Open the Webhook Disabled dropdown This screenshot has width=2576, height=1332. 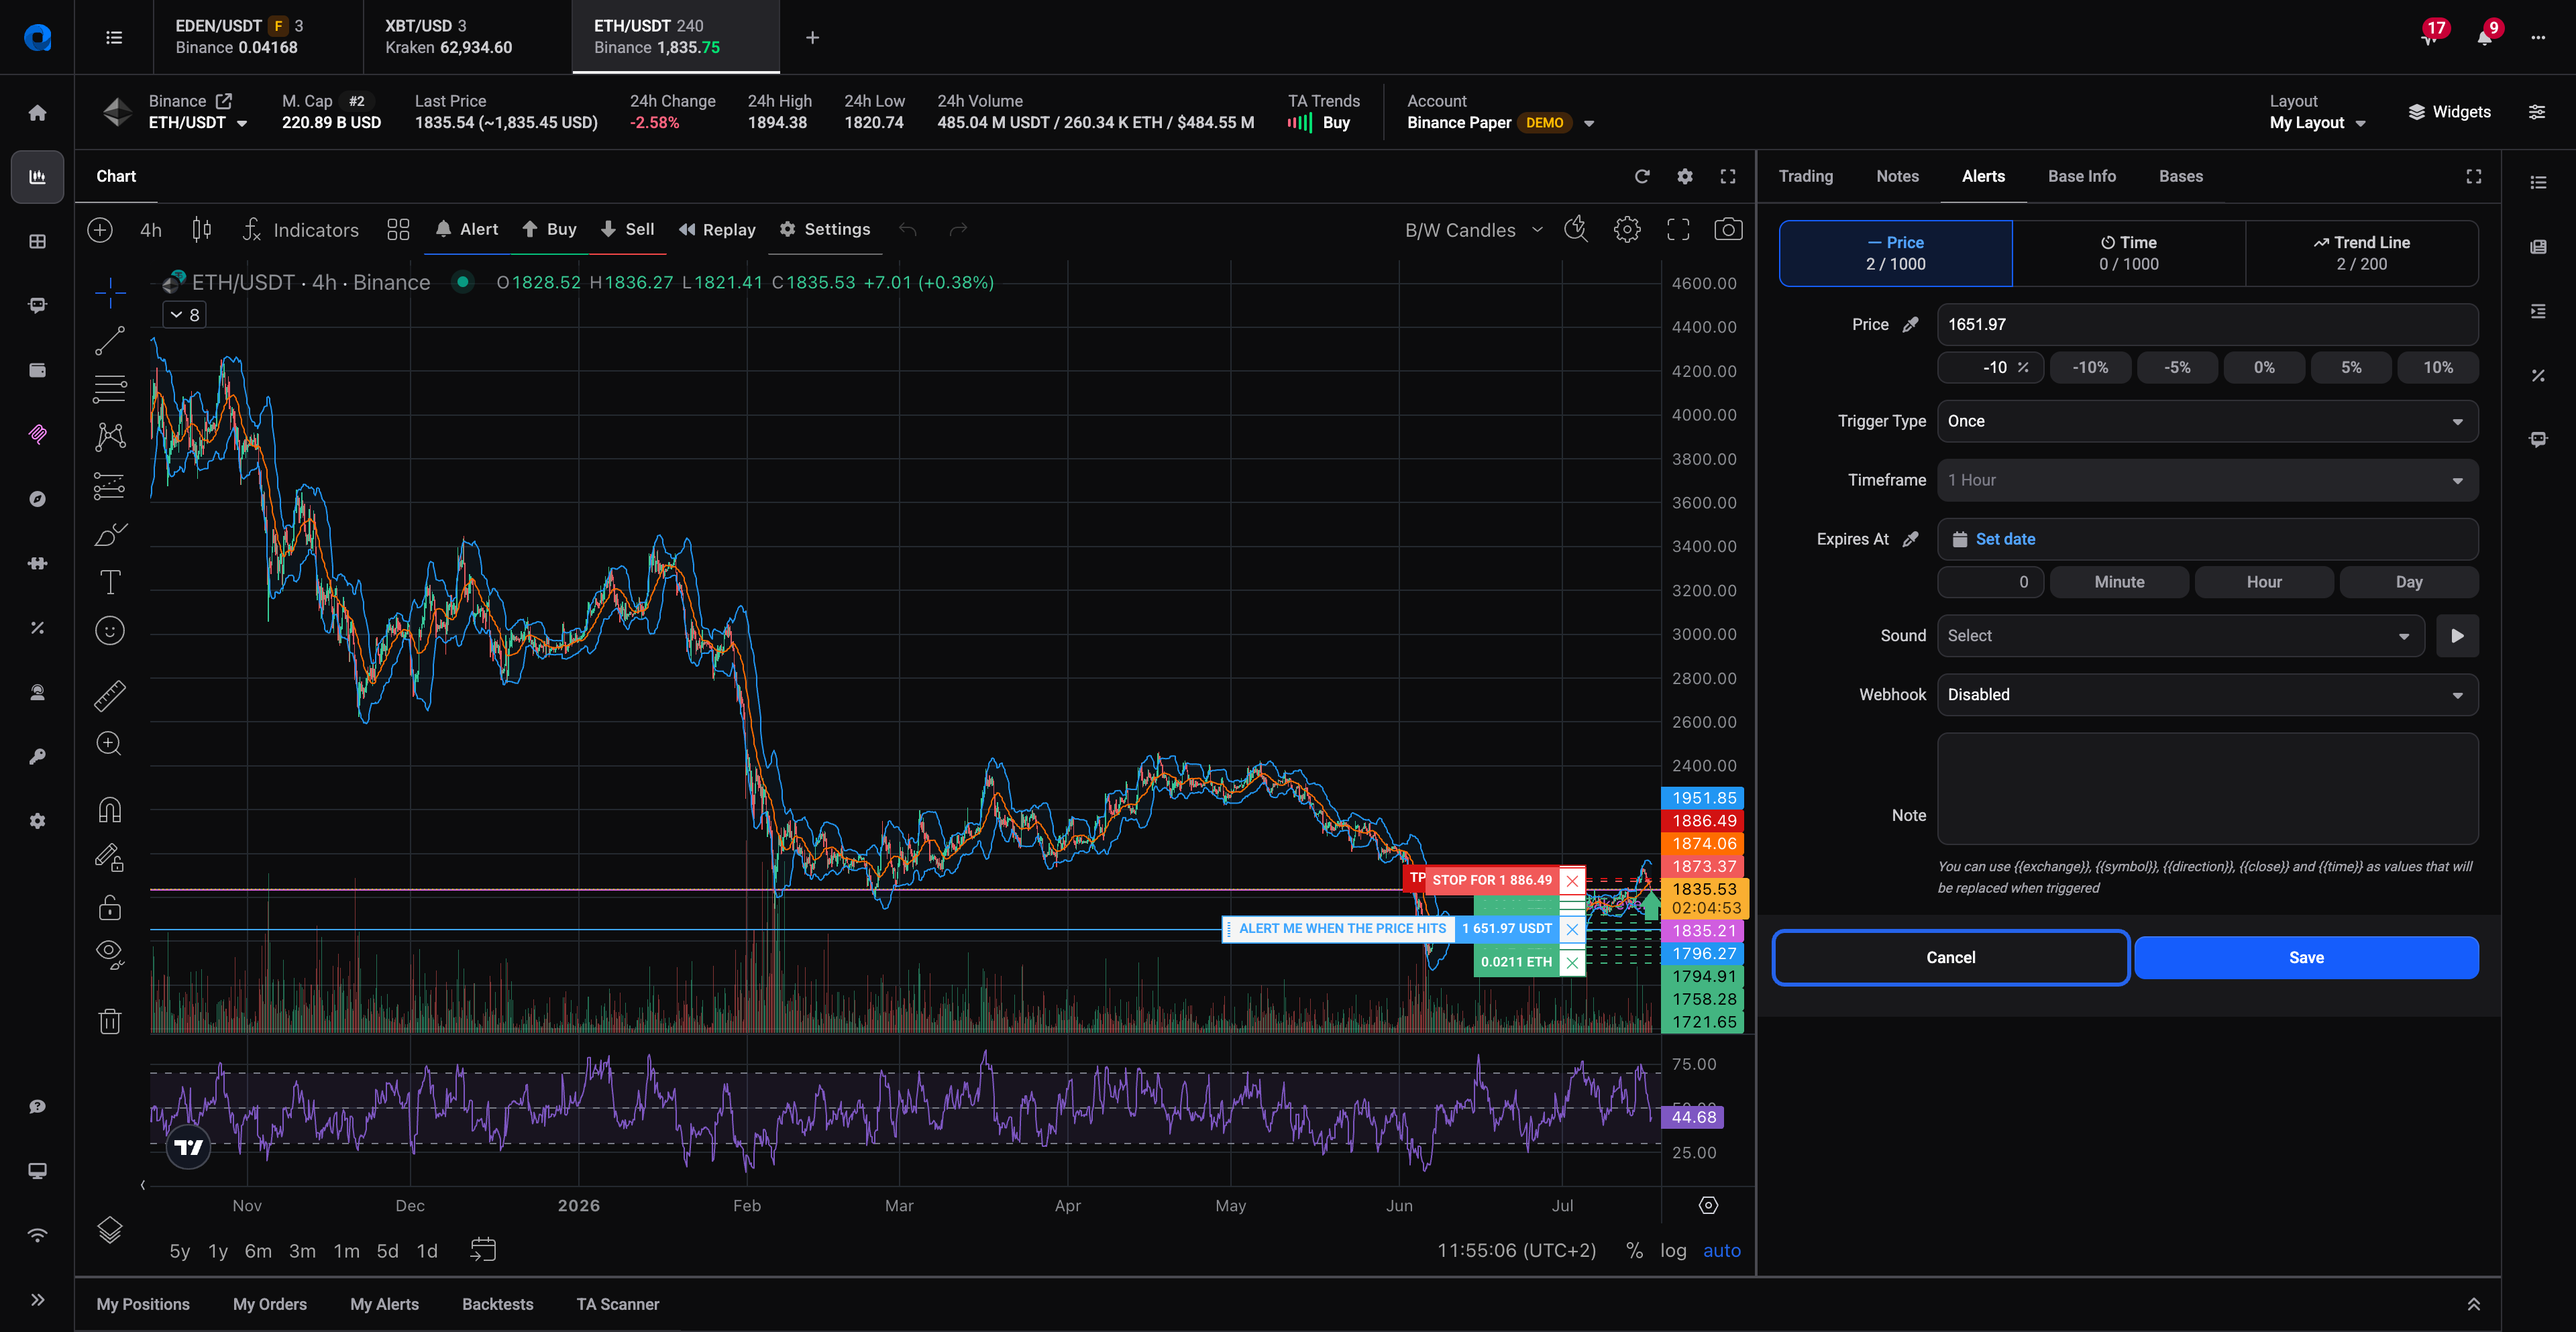point(2207,695)
